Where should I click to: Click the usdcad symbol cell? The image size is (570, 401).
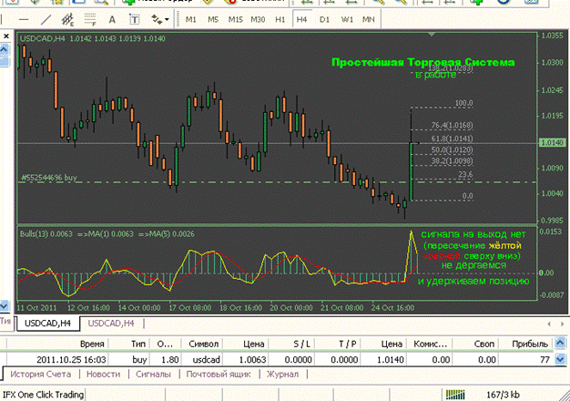coord(206,360)
